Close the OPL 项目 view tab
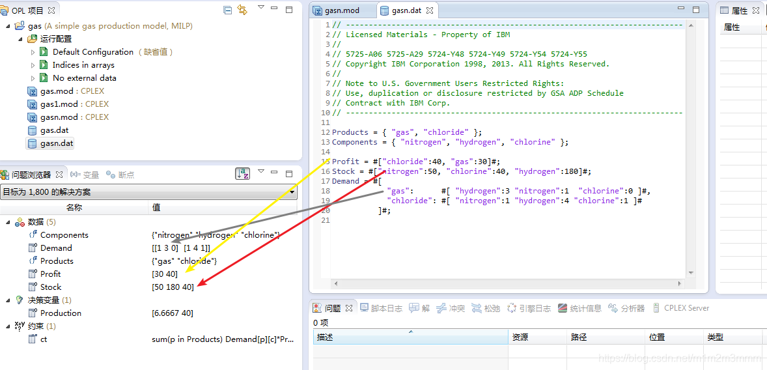Screen dimensions: 767x370 tap(51, 10)
